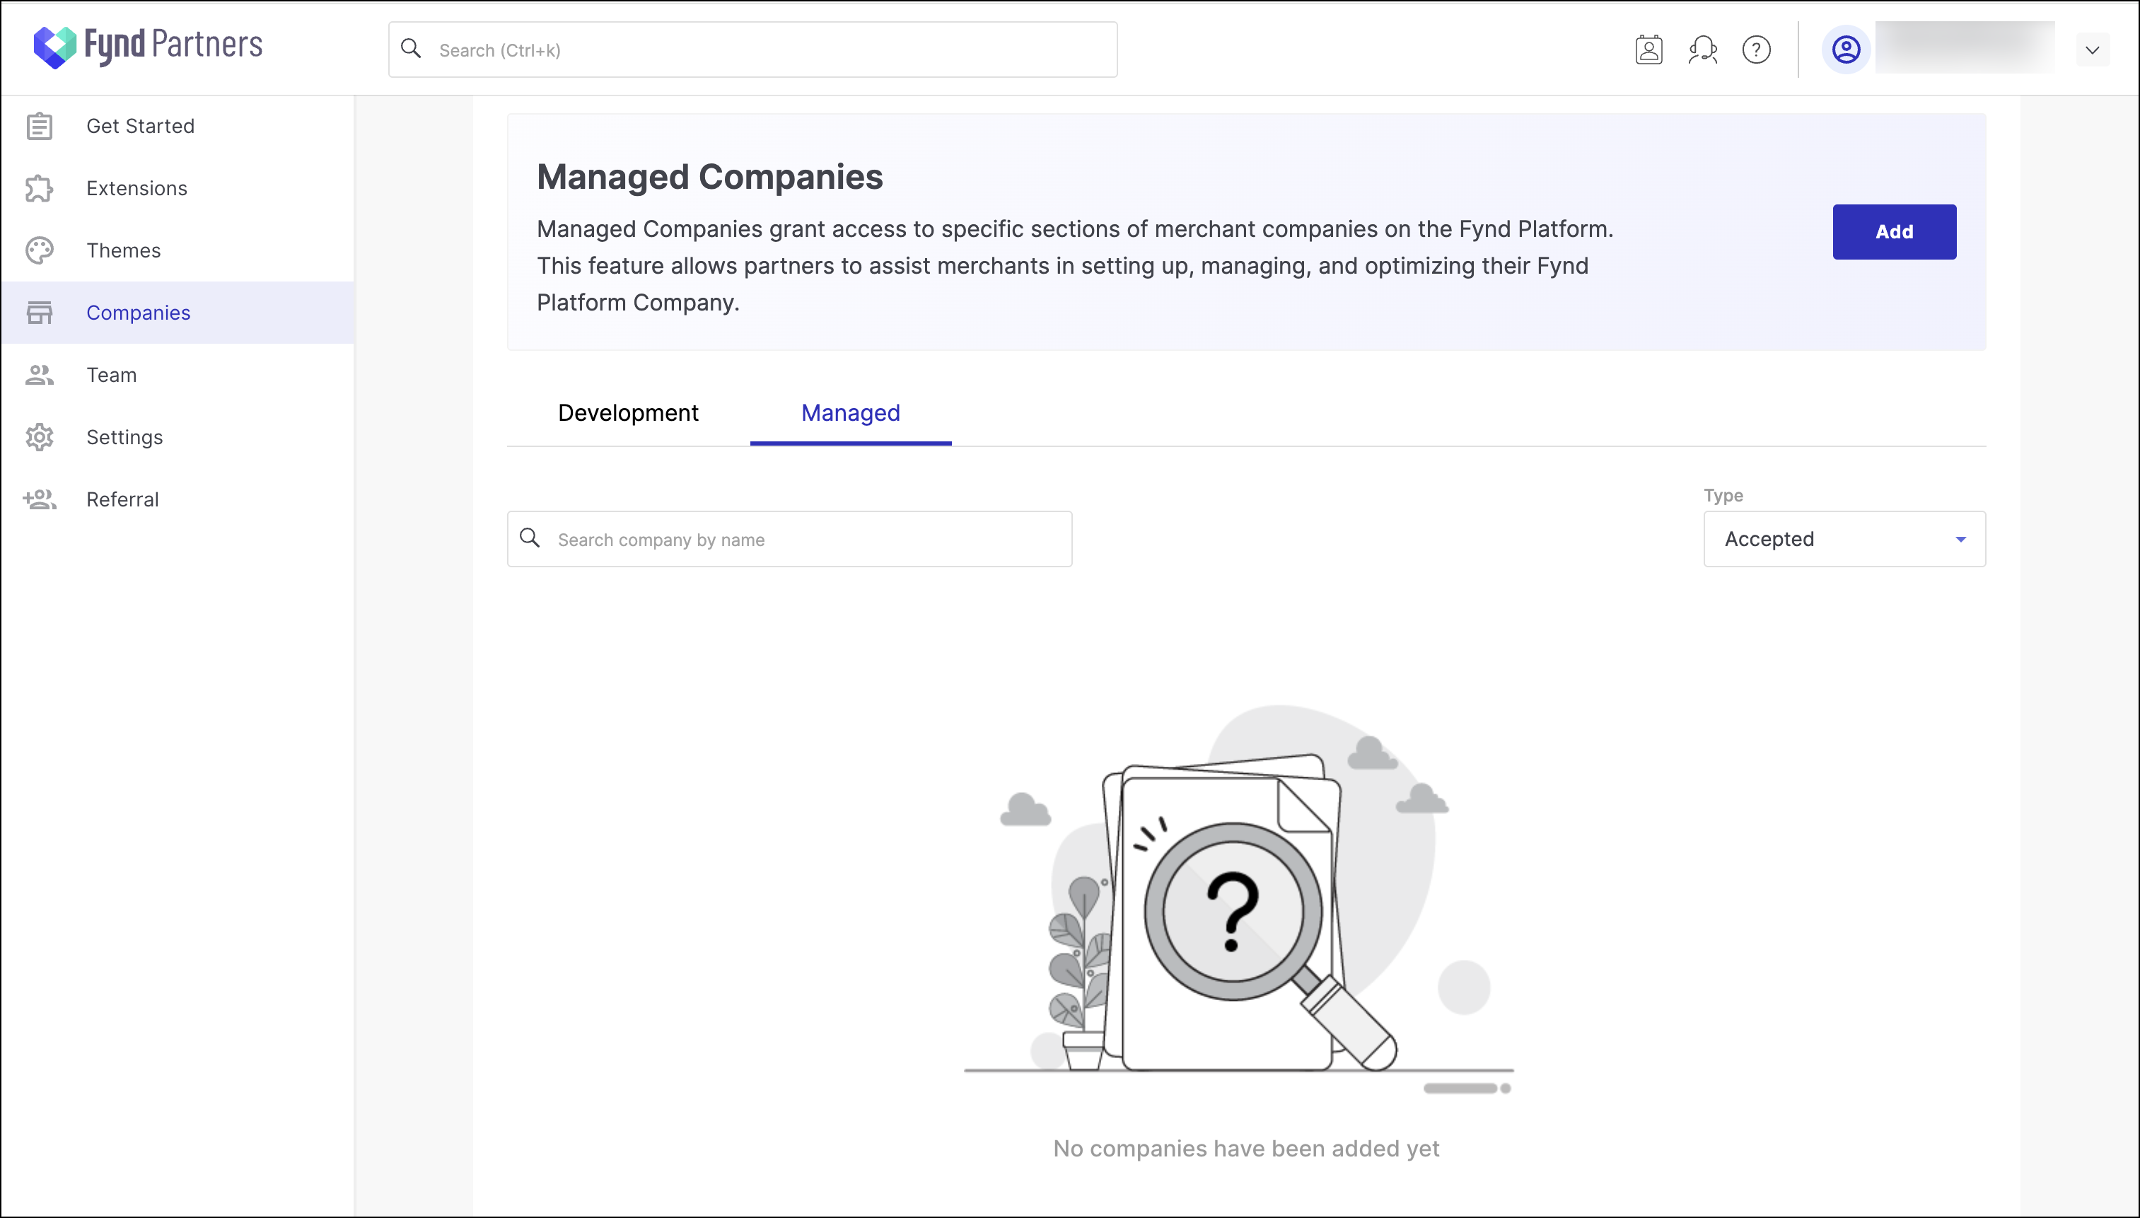Open Themes in sidebar
The width and height of the screenshot is (2140, 1218).
[178, 251]
